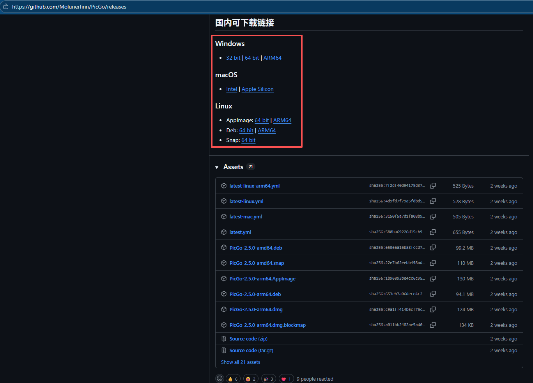Open the macOS Apple Silicon download link
Screen dimensions: 533x383
click(258, 89)
